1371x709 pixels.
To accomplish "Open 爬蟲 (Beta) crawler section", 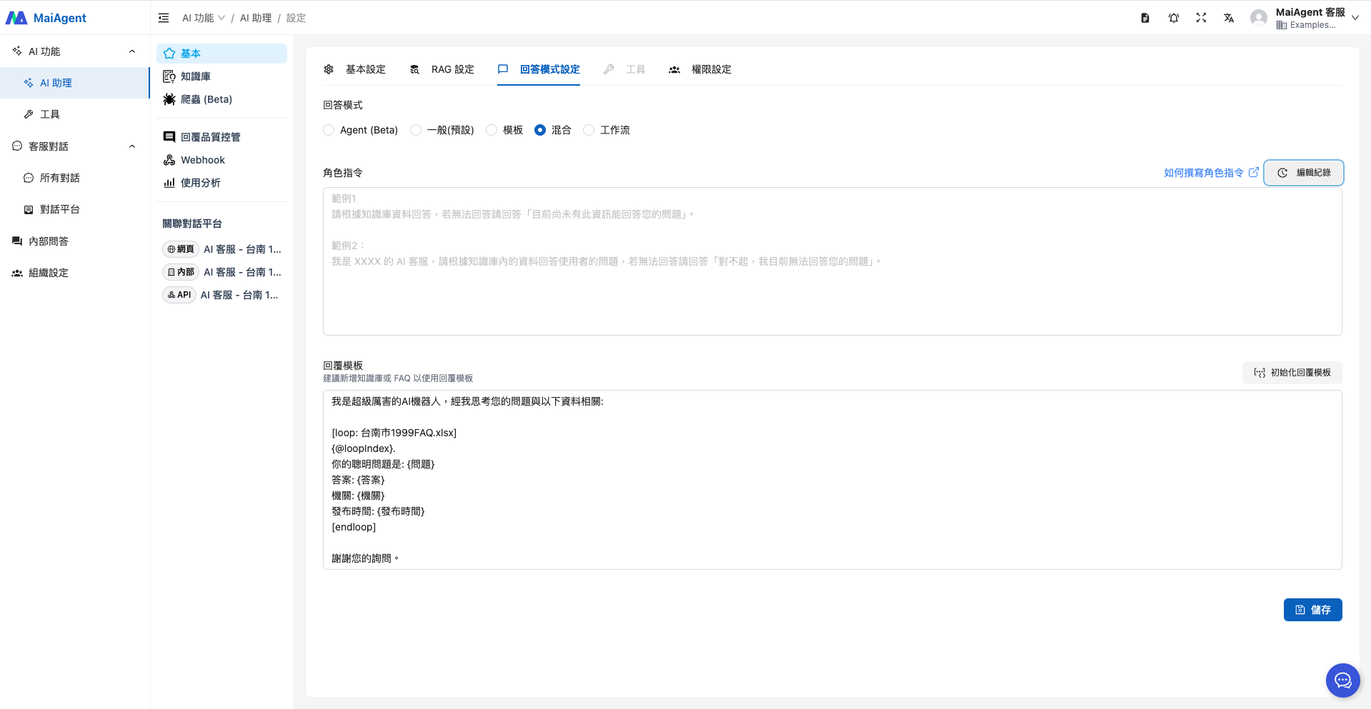I will (206, 99).
